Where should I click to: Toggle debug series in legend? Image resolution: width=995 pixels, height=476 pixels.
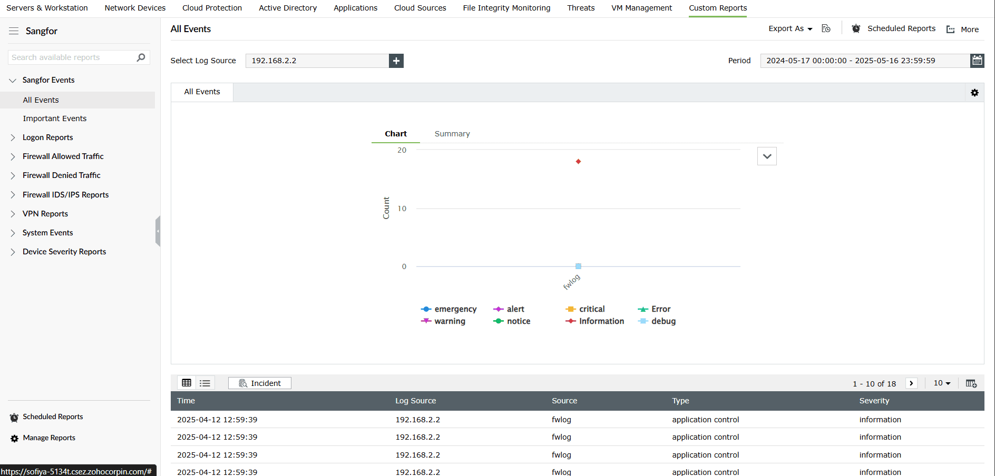pyautogui.click(x=657, y=321)
